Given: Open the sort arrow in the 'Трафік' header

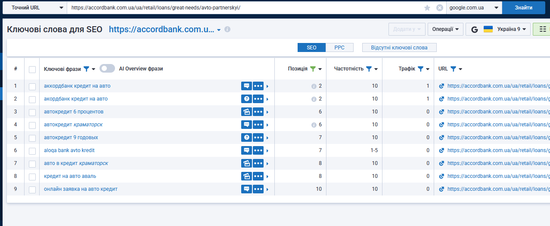Looking at the screenshot, I should (x=428, y=69).
